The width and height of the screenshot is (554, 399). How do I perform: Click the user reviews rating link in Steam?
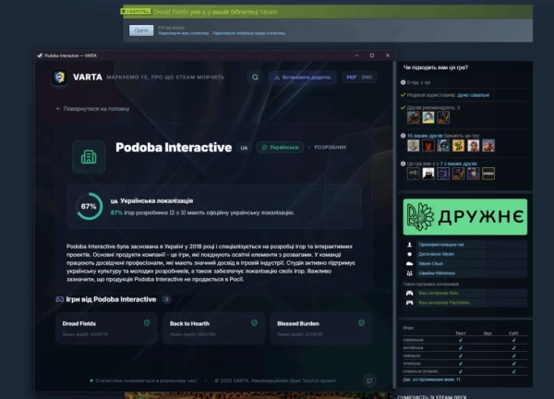[x=473, y=95]
